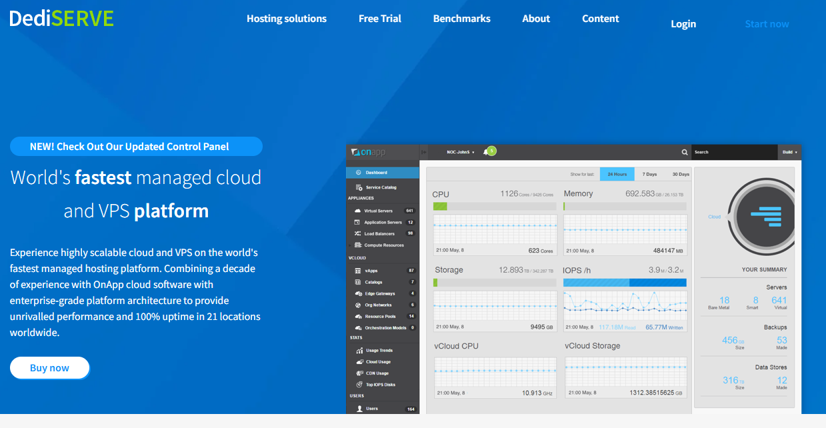Click the Usage Trends chart icon
The image size is (826, 428).
click(359, 351)
